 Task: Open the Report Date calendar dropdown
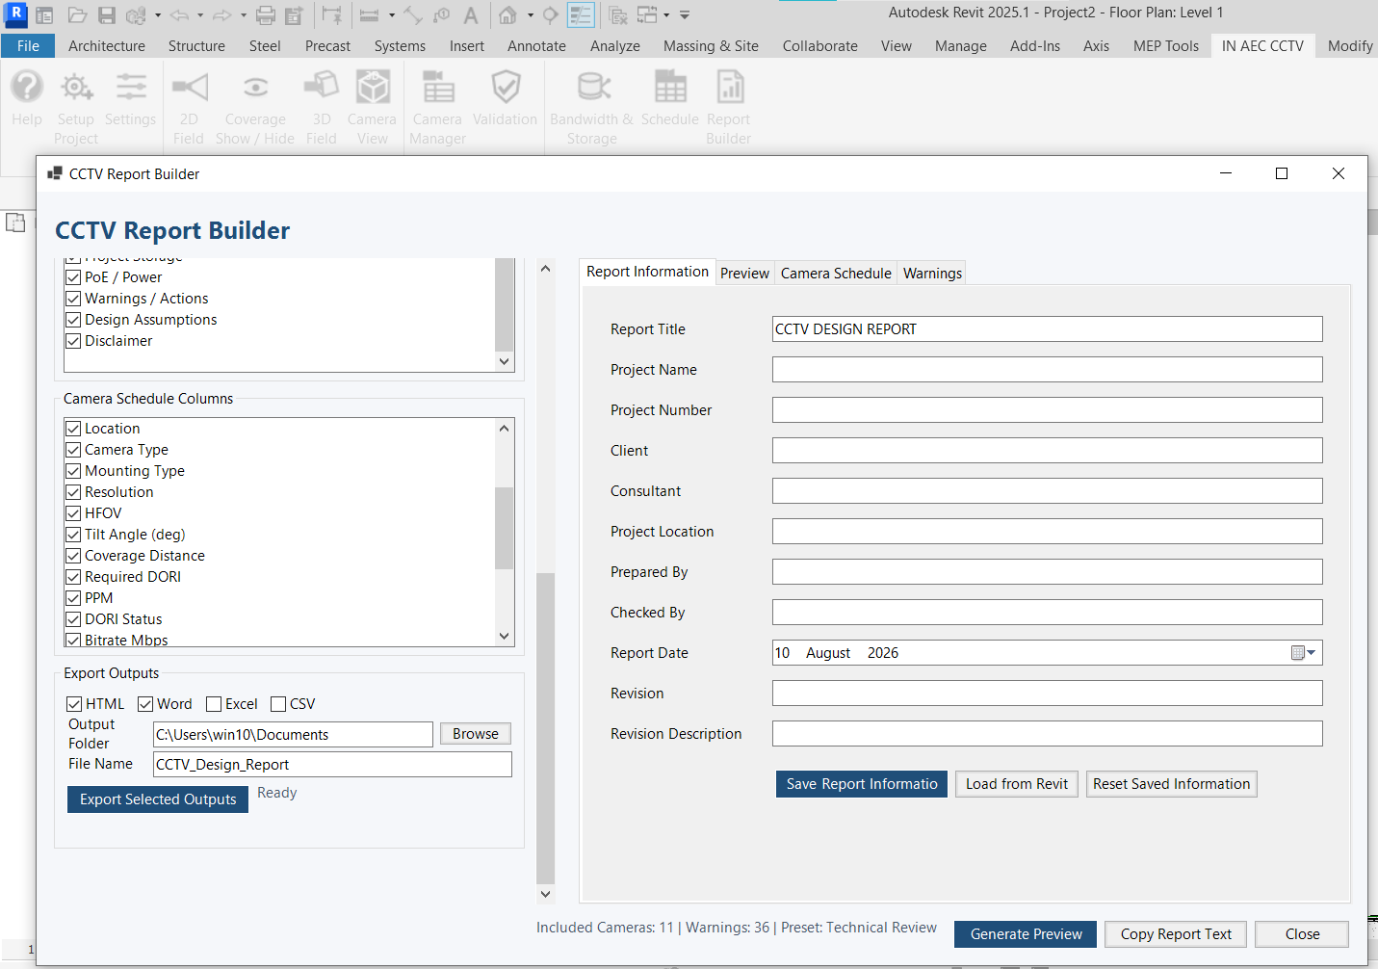coord(1303,653)
